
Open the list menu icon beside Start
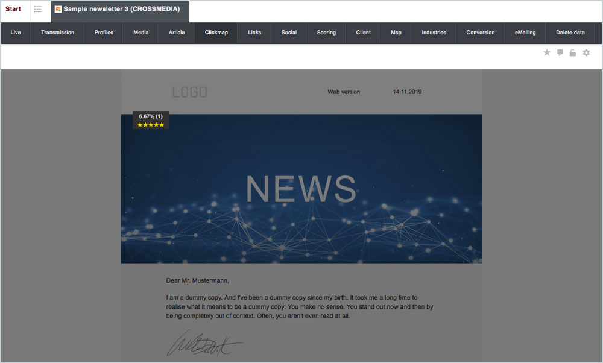pyautogui.click(x=38, y=10)
